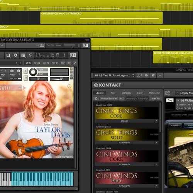The width and height of the screenshot is (193, 193).
Task: Open MAPPING tab on violin instrument
Action: click(175, 125)
